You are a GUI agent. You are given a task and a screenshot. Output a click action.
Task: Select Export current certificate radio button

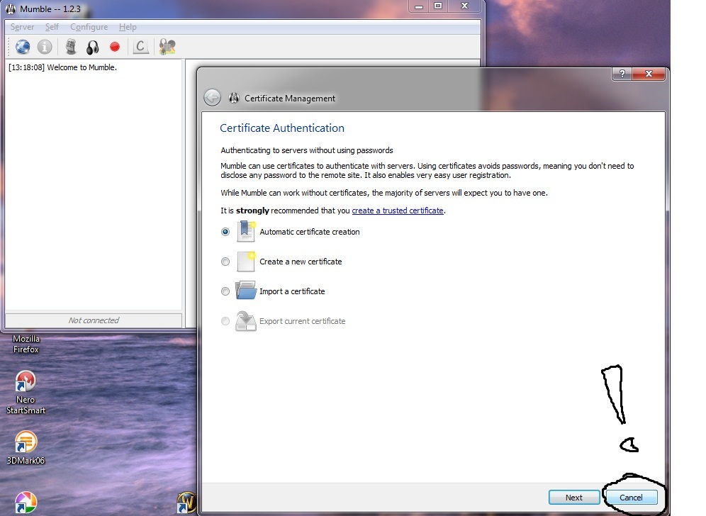225,321
